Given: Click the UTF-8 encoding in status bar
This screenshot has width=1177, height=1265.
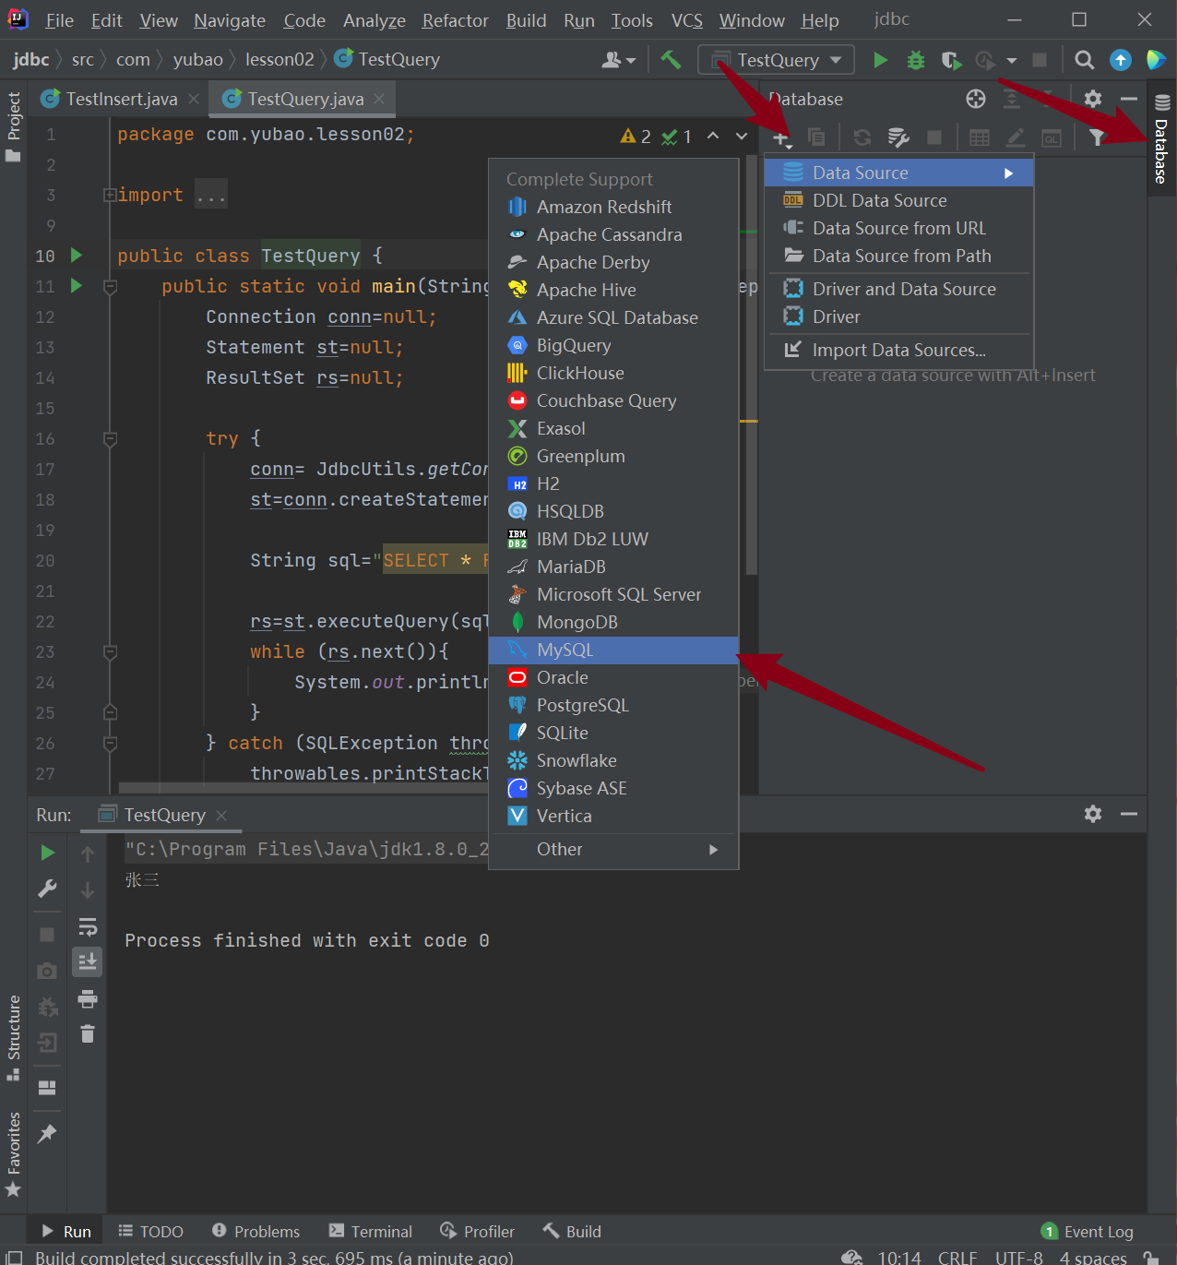Looking at the screenshot, I should pos(1018,1257).
